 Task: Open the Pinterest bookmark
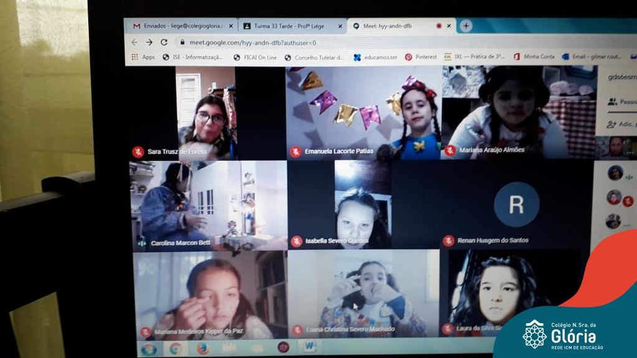click(421, 57)
